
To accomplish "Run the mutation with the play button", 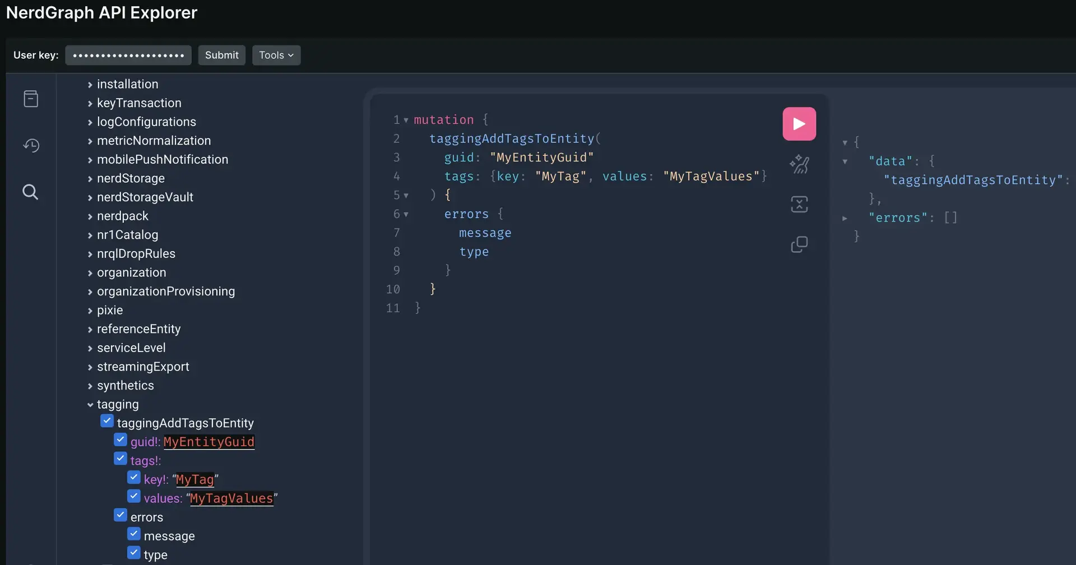I will coord(799,124).
